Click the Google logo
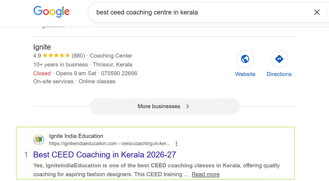The height and width of the screenshot is (181, 329). click(x=51, y=12)
